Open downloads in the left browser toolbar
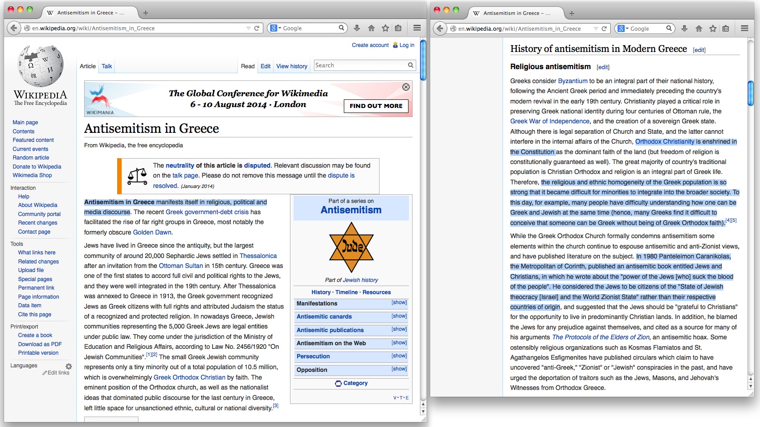This screenshot has height=427, width=760. (357, 28)
